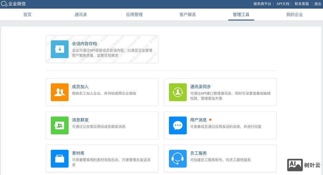Open the 会话内容存档 title

pyautogui.click(x=84, y=44)
